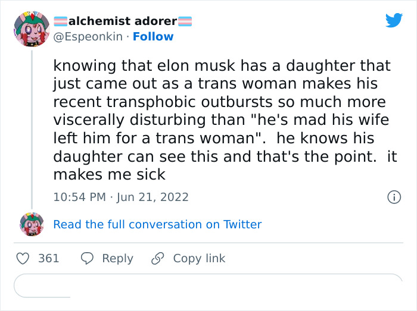The width and height of the screenshot is (417, 311).
Task: Click the trans flag emoji after the name
Action: click(185, 21)
